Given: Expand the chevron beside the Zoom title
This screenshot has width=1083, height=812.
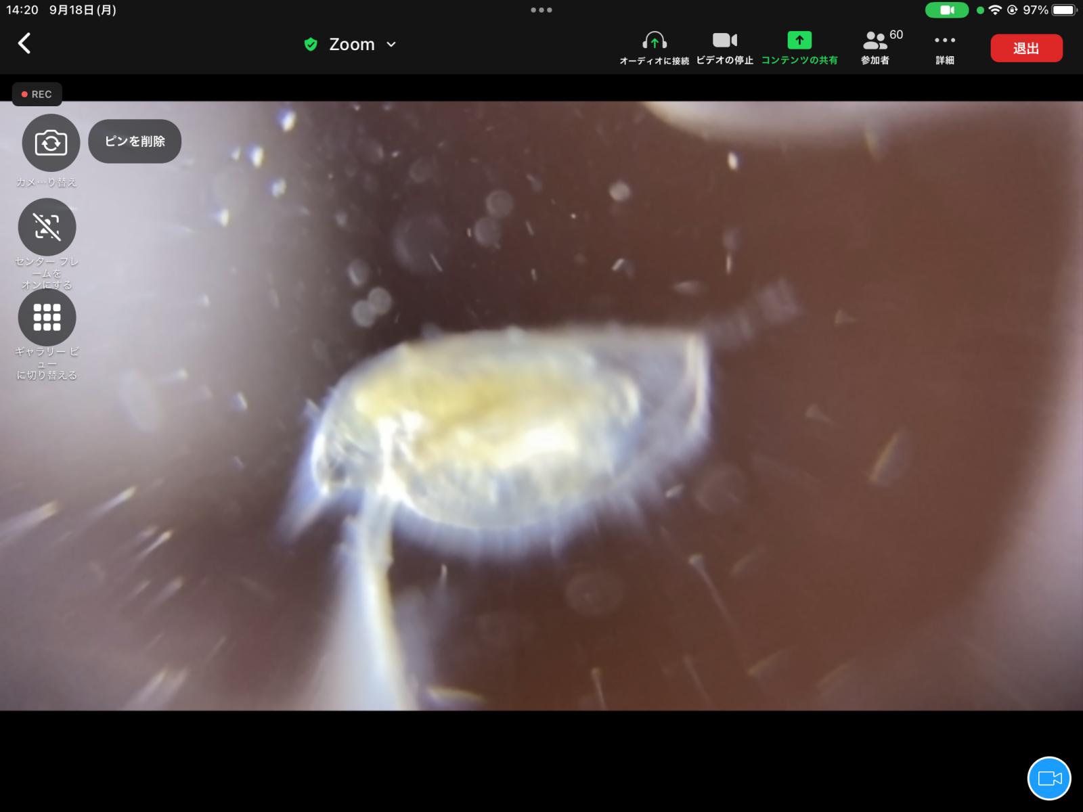Looking at the screenshot, I should click(391, 45).
